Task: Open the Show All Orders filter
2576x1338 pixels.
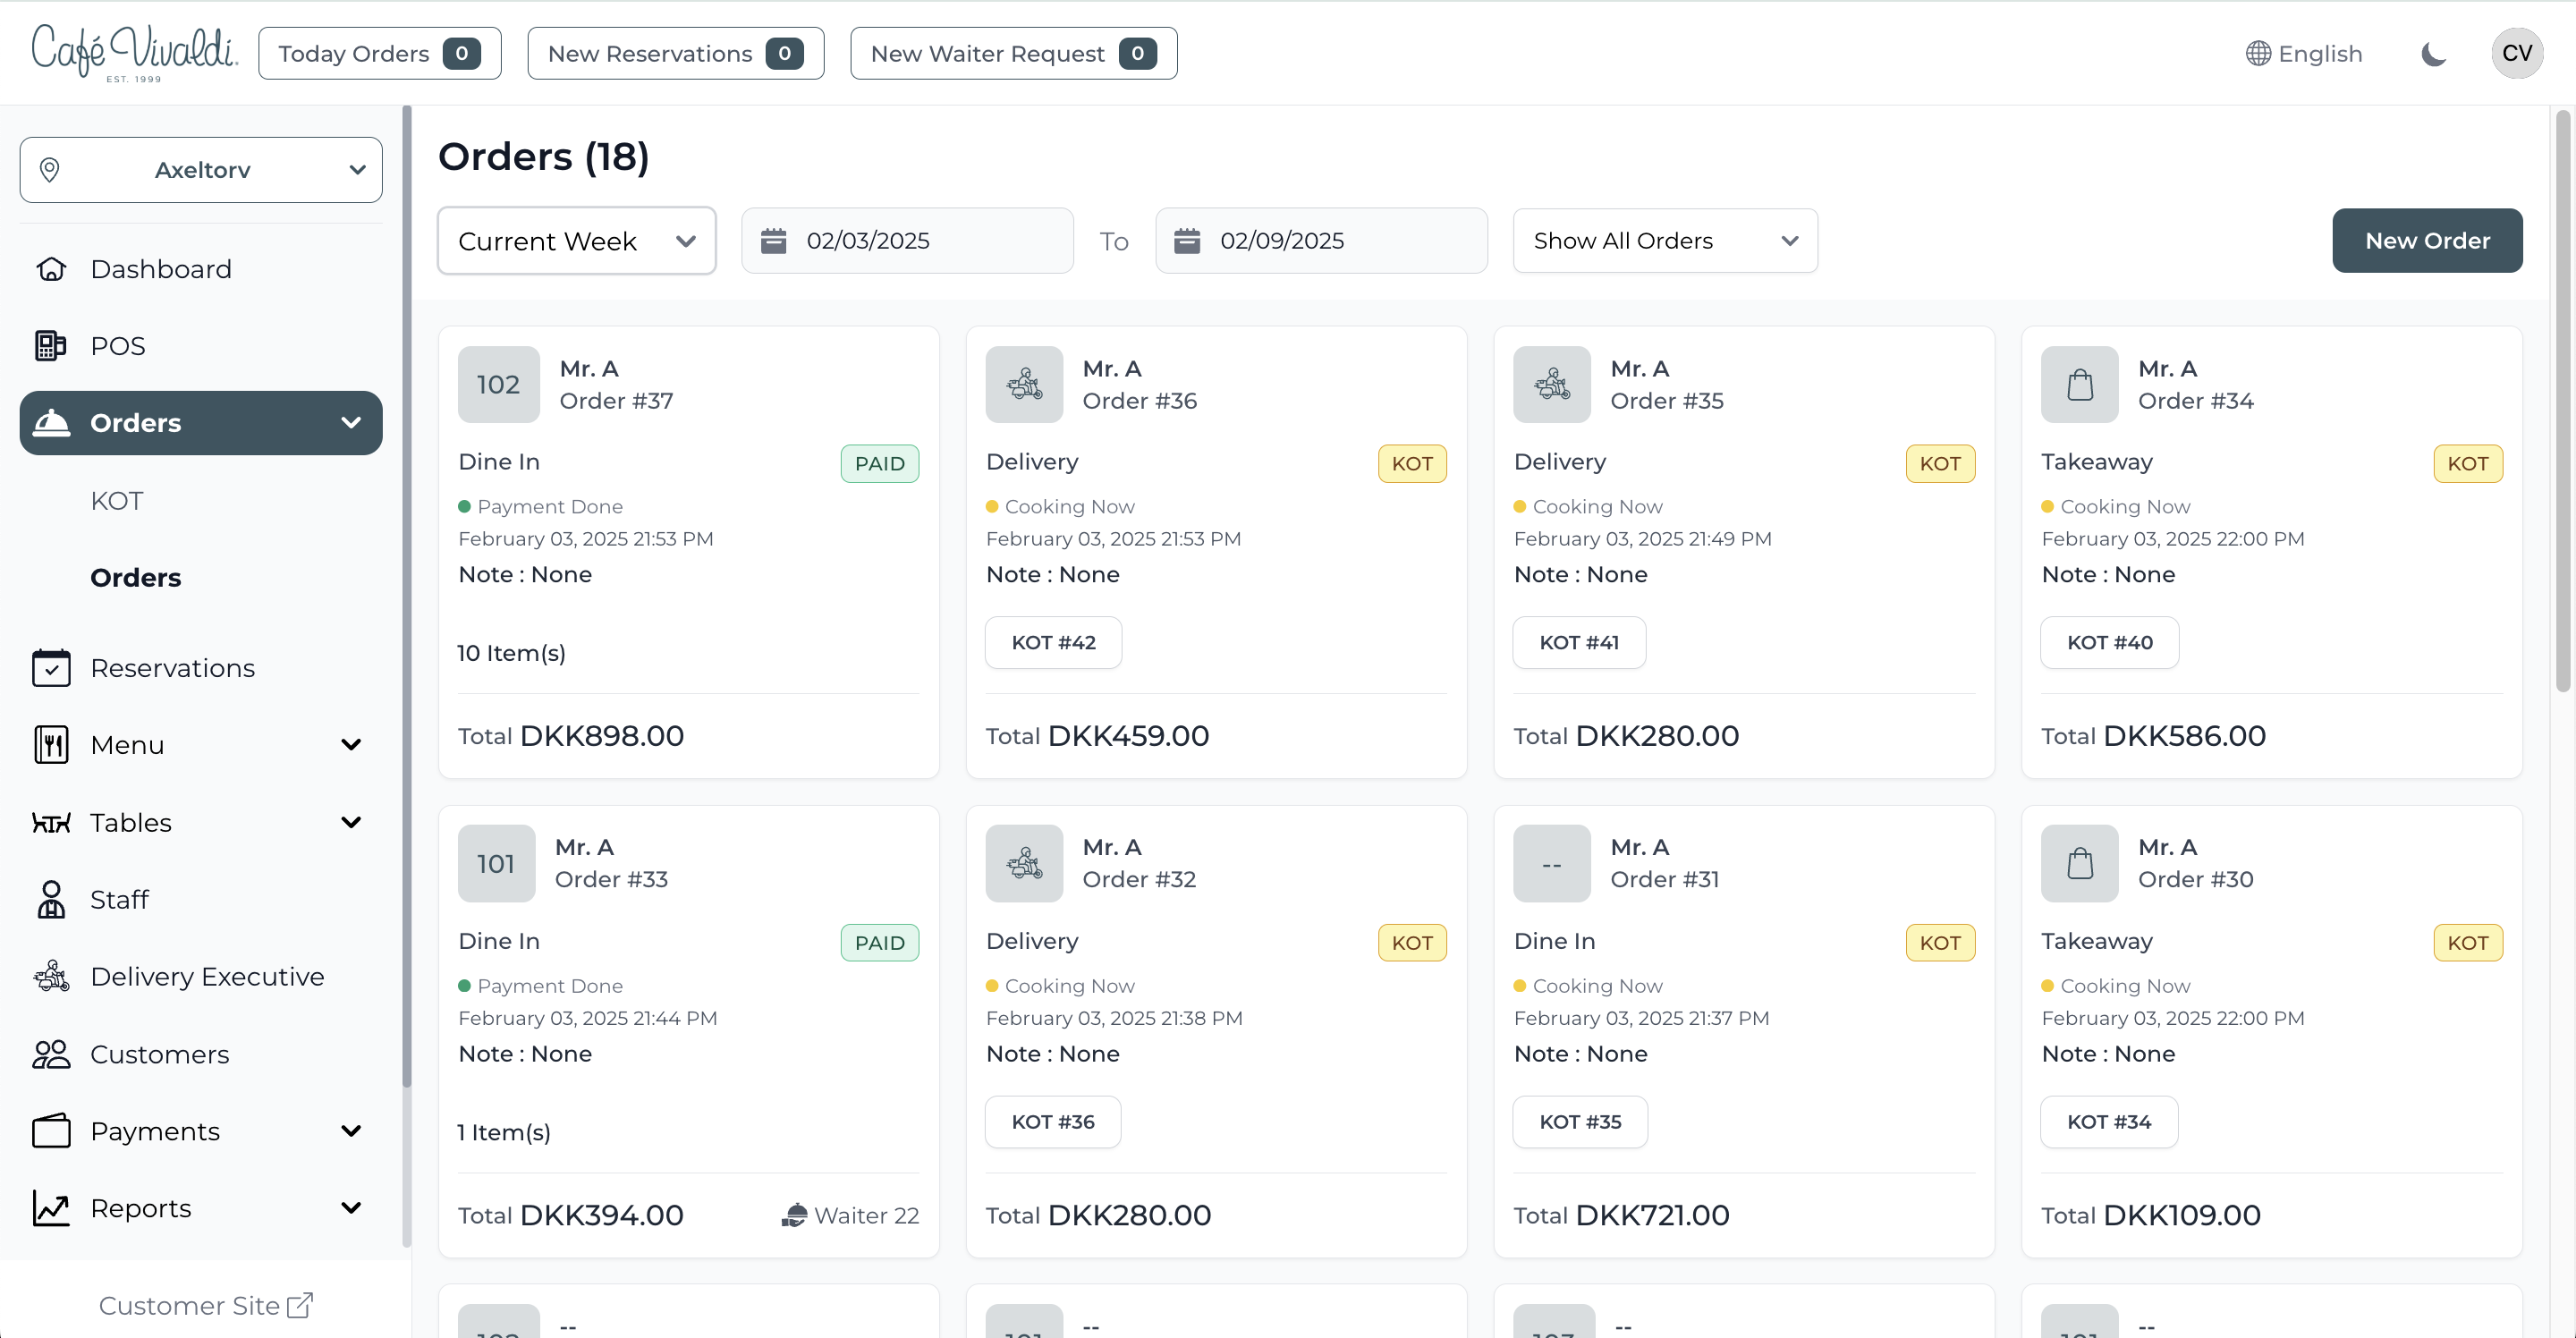Action: point(1664,241)
